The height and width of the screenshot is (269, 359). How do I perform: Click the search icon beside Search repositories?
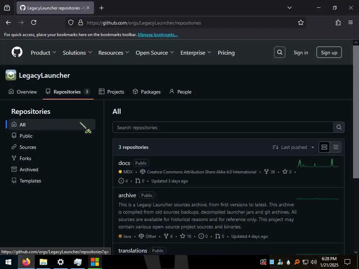339,127
